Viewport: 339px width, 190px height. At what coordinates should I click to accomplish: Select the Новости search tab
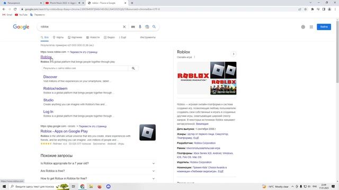(93, 37)
